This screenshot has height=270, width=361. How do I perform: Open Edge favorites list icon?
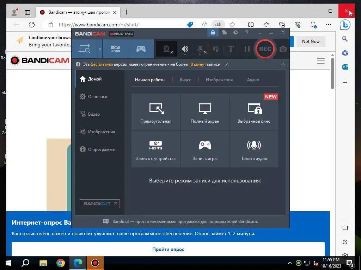coord(267,25)
